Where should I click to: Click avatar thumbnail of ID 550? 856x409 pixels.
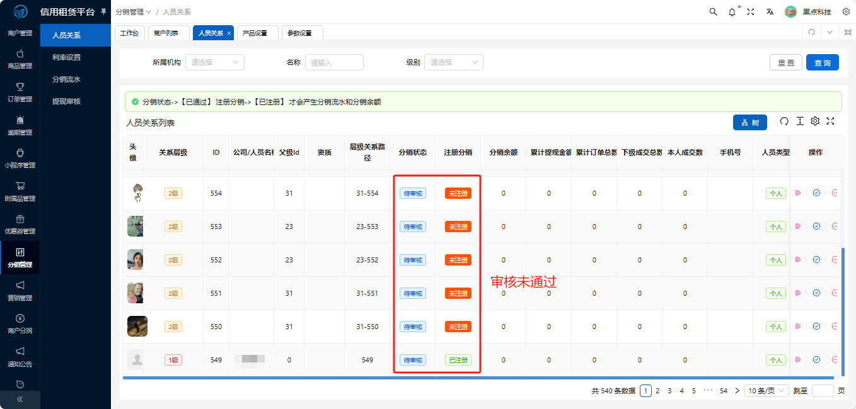137,326
